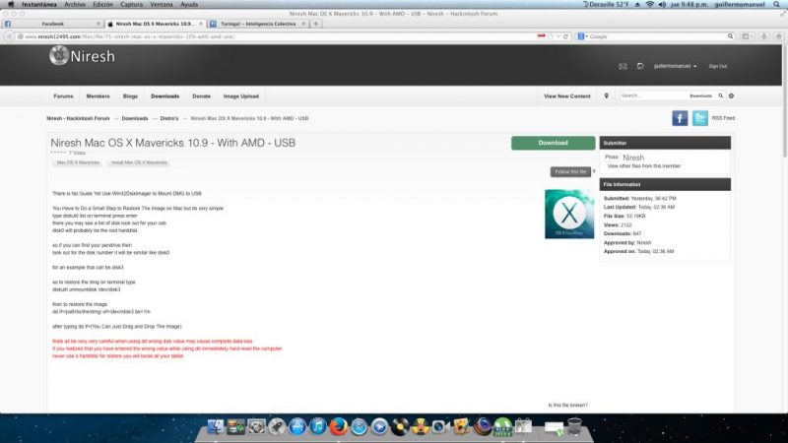Image resolution: width=788 pixels, height=443 pixels.
Task: Open the vinyl record app in dock
Action: point(400,426)
